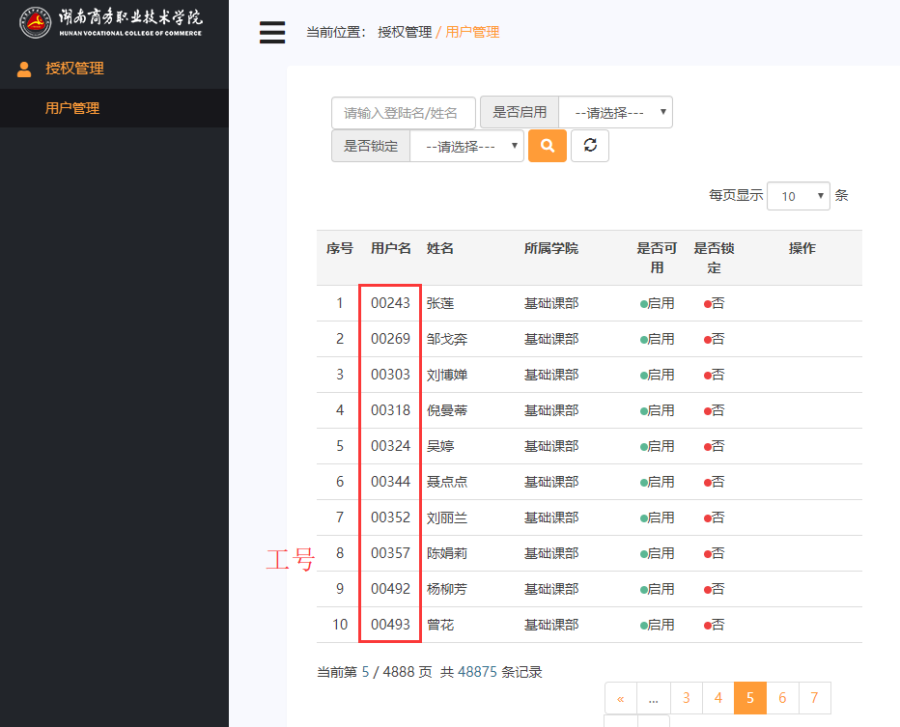Click the name 杨柳芳 in the table
Viewport: 900px width, 727px height.
pyautogui.click(x=447, y=589)
